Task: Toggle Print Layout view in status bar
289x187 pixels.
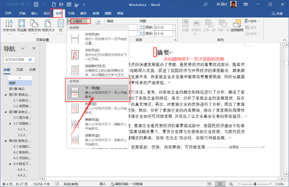Action: coord(220,184)
